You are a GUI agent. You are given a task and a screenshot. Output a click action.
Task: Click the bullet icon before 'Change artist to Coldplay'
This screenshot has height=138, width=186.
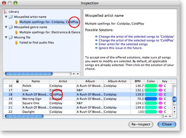pyautogui.click(x=96, y=37)
